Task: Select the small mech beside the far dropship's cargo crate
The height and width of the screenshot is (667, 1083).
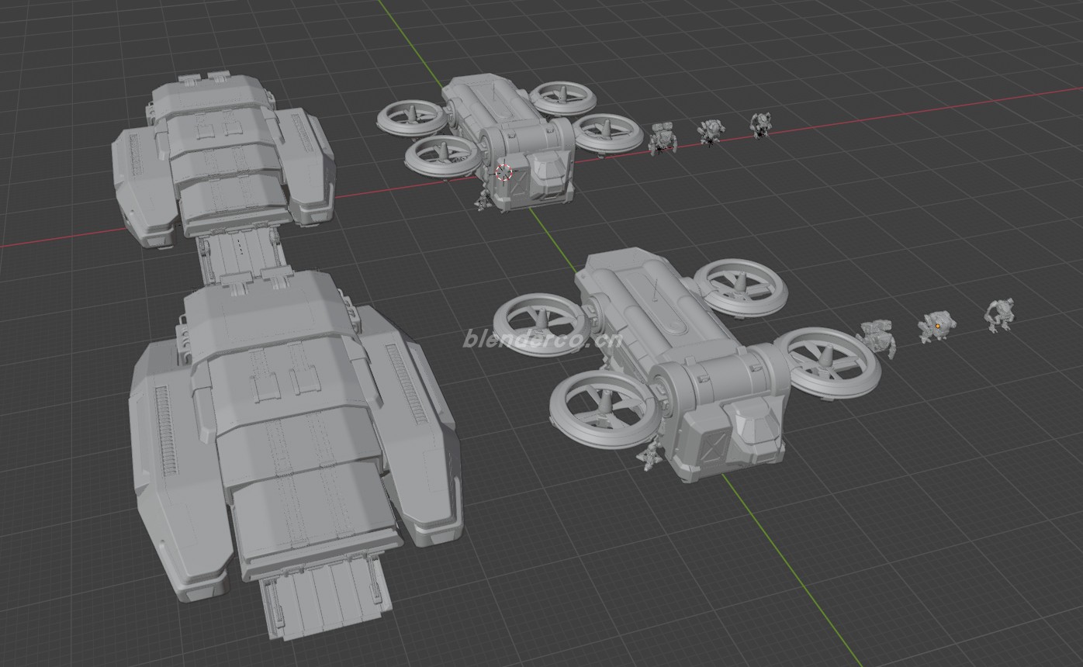Action: click(484, 200)
